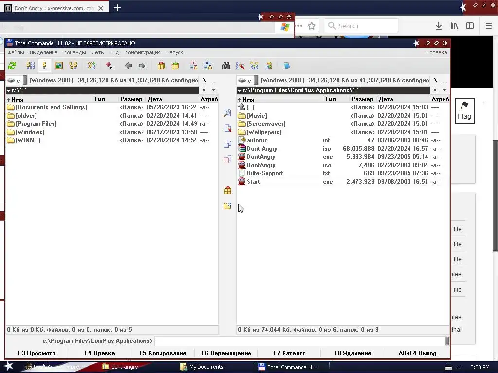
Task: Click the Pack files toolbar gift-box icon
Action: tap(161, 66)
